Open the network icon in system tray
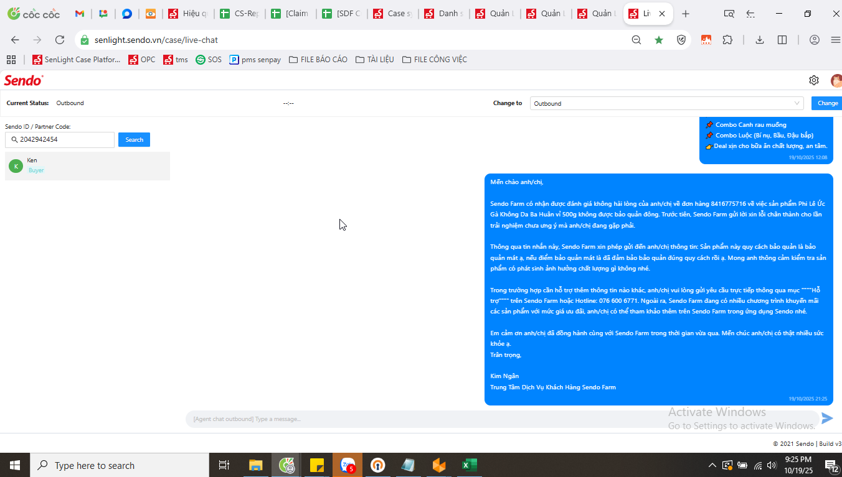Image resolution: width=842 pixels, height=477 pixels. pyautogui.click(x=758, y=465)
